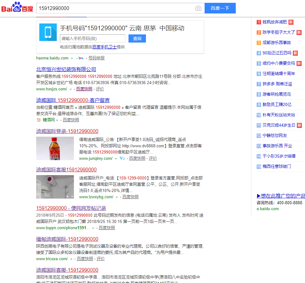Click the 百度一下 search button
305x283 pixels.
click(220, 8)
